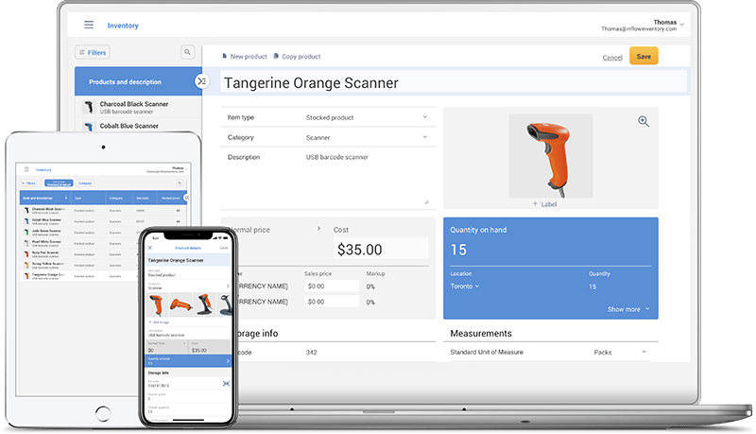Click the Inventory link in laptop header
This screenshot has width=756, height=434.
[x=123, y=26]
